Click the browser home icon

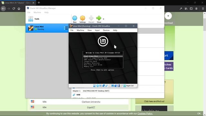(x=19, y=9)
